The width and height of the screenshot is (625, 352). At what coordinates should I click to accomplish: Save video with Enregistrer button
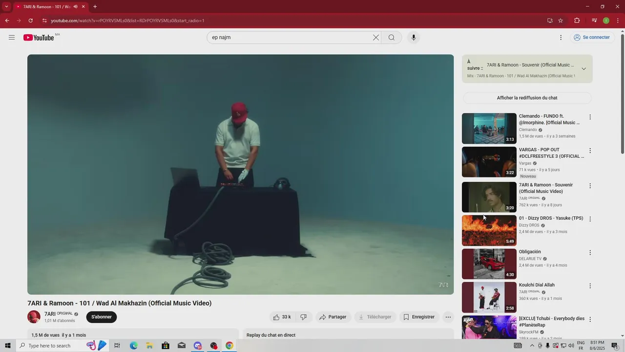[419, 317]
